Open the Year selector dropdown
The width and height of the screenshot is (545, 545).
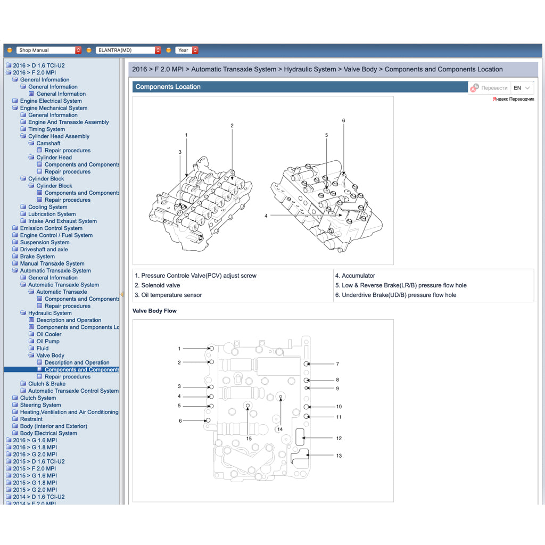point(187,50)
